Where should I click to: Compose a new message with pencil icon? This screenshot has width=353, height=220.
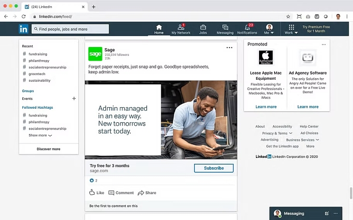point(327,213)
